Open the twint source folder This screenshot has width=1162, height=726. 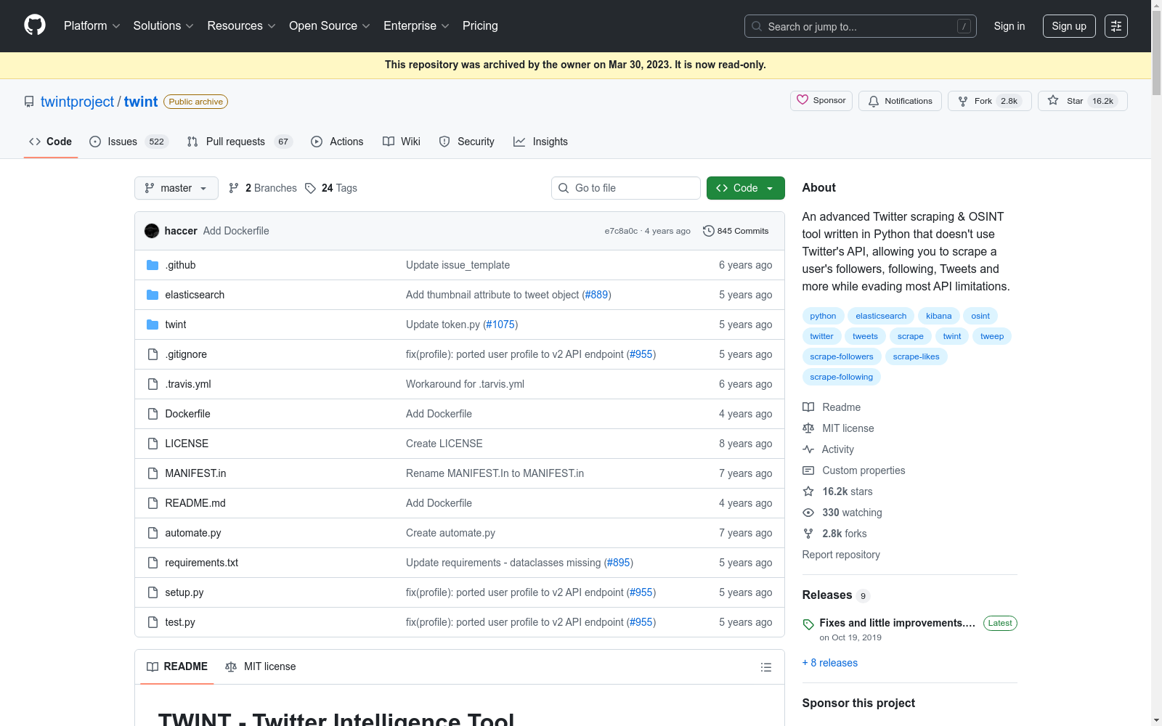point(176,325)
